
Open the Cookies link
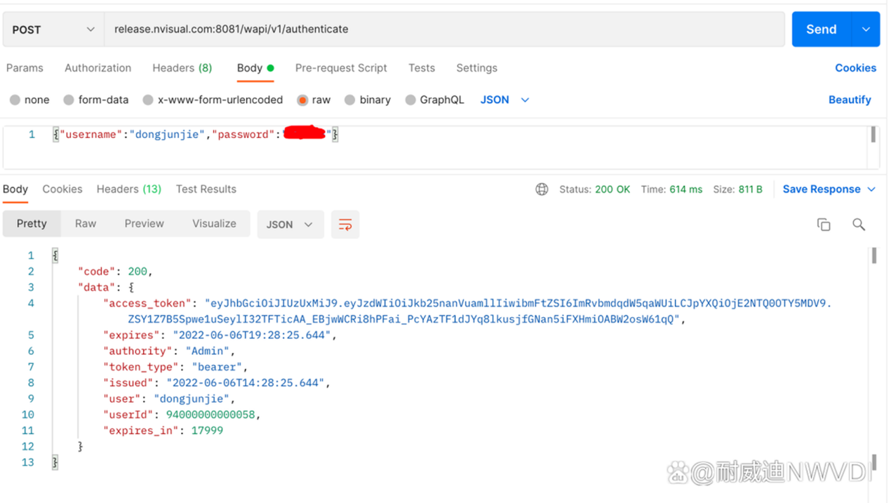855,68
